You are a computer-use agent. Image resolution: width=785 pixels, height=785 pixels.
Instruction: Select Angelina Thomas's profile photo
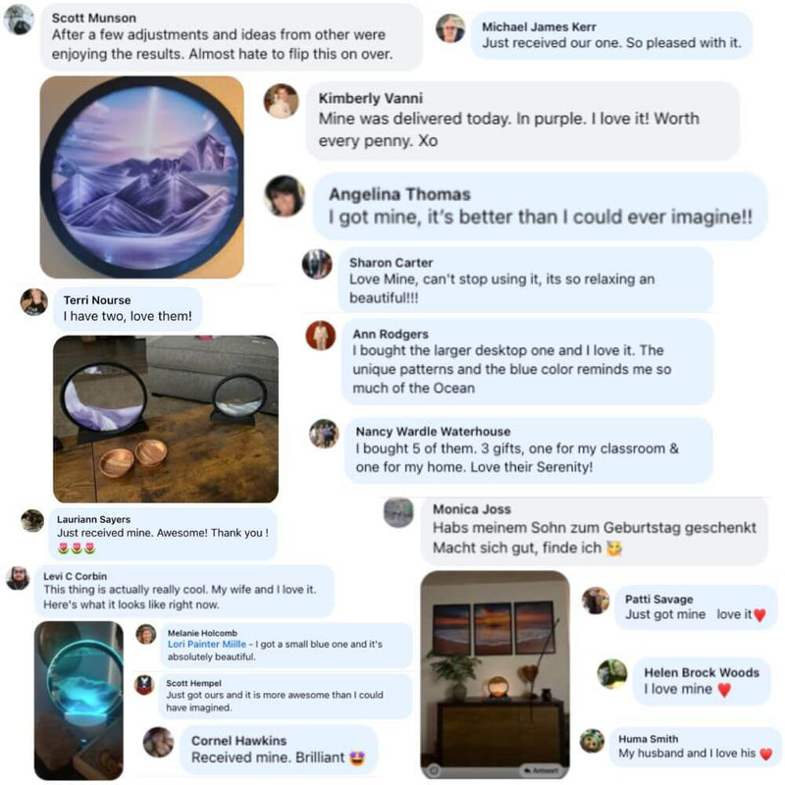(x=285, y=195)
